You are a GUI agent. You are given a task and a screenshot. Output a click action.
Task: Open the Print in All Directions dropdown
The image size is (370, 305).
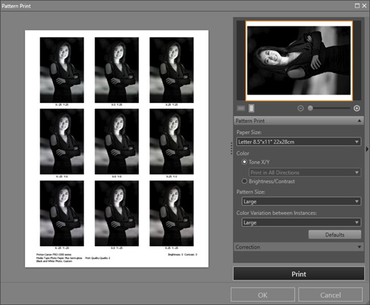click(x=305, y=172)
